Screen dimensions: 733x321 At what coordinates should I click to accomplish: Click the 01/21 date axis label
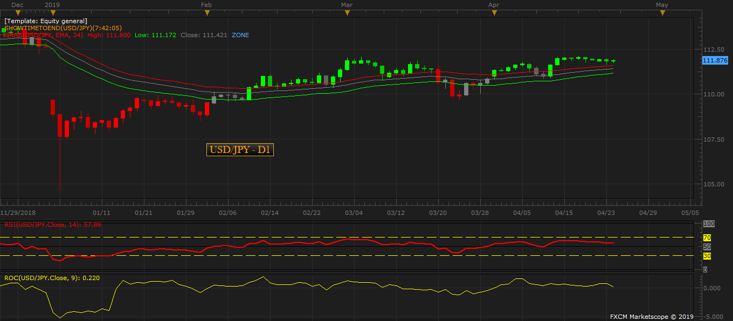pyautogui.click(x=143, y=213)
